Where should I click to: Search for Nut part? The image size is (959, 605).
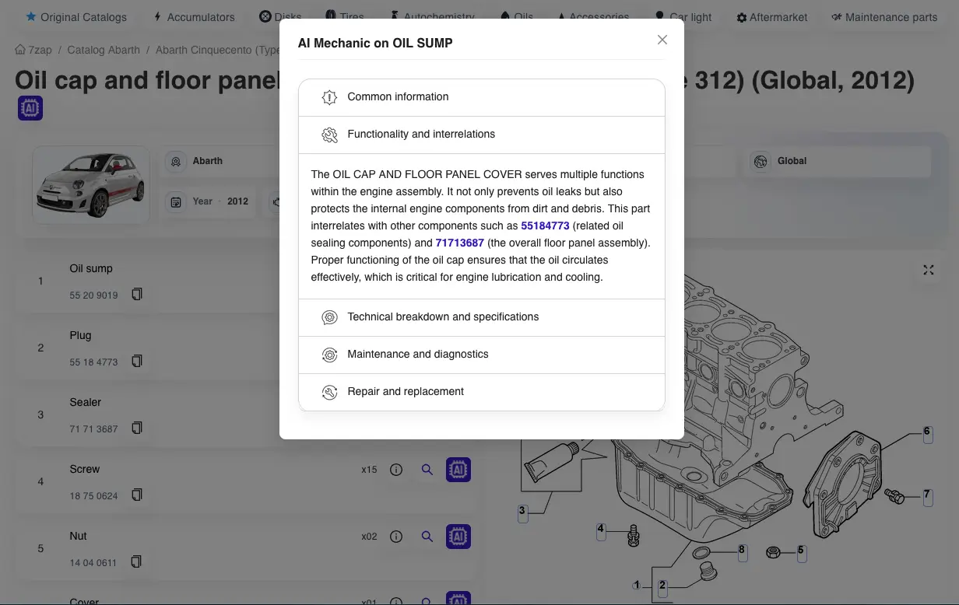coord(427,537)
